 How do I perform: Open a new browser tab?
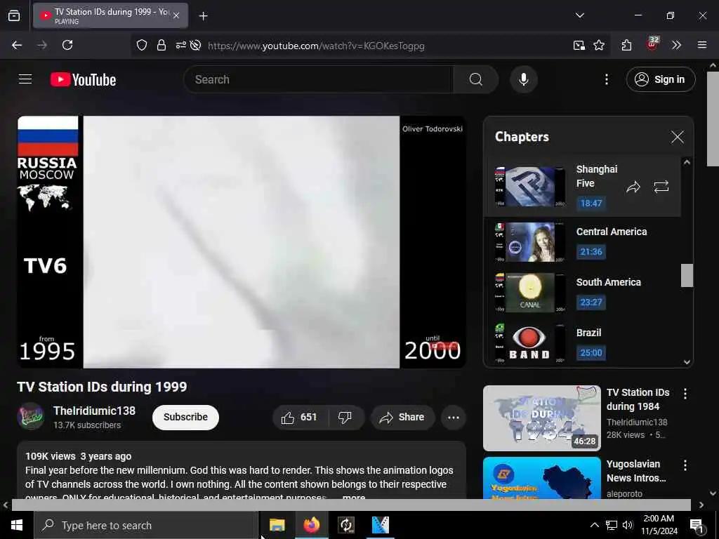[x=203, y=16]
